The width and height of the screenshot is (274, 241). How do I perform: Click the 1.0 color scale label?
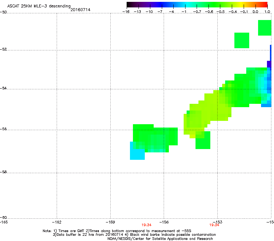pyautogui.click(x=267, y=12)
